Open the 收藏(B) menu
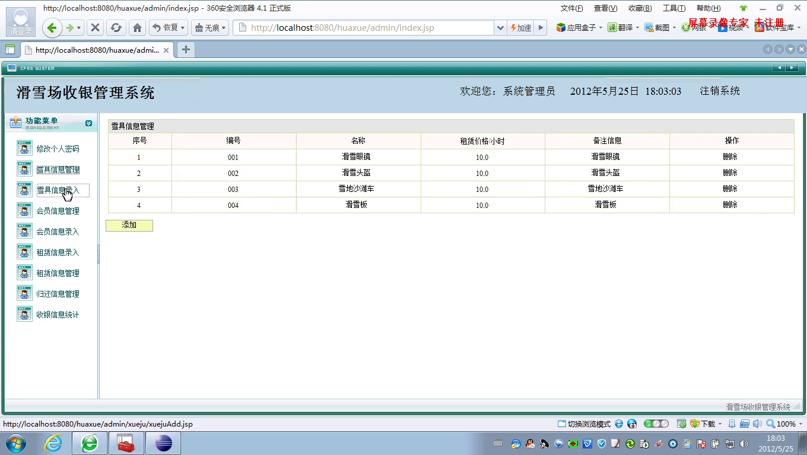 640,8
